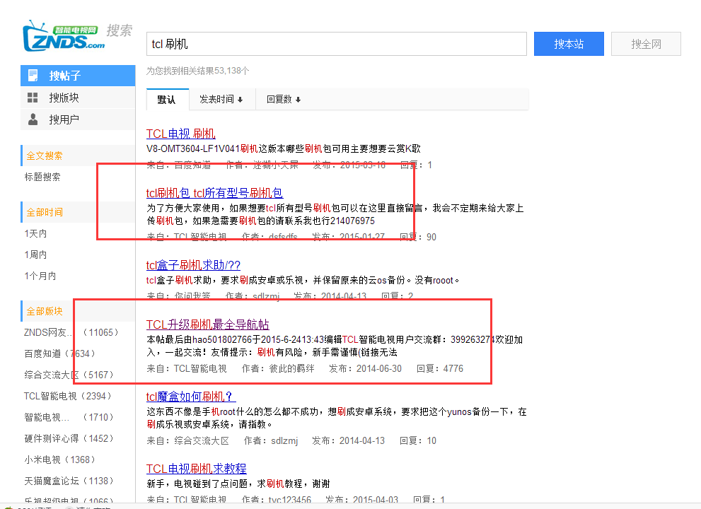This screenshot has width=701, height=509.
Task: Filter by 综合交流大区 forum (5167)
Action: 69,375
